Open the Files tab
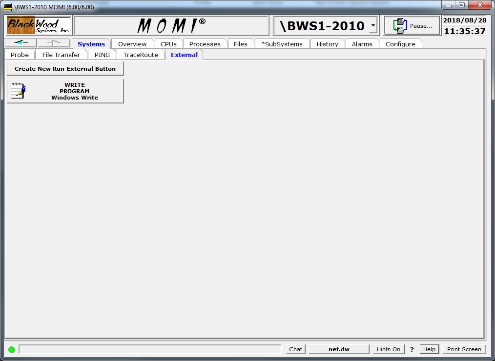The height and width of the screenshot is (361, 495). [241, 44]
